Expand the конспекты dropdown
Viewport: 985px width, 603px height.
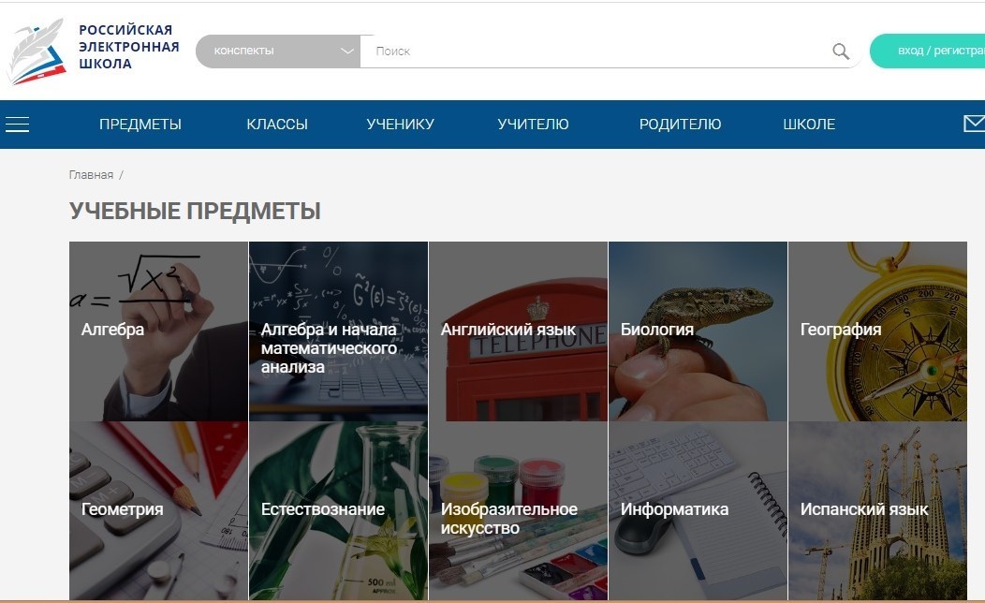(278, 51)
